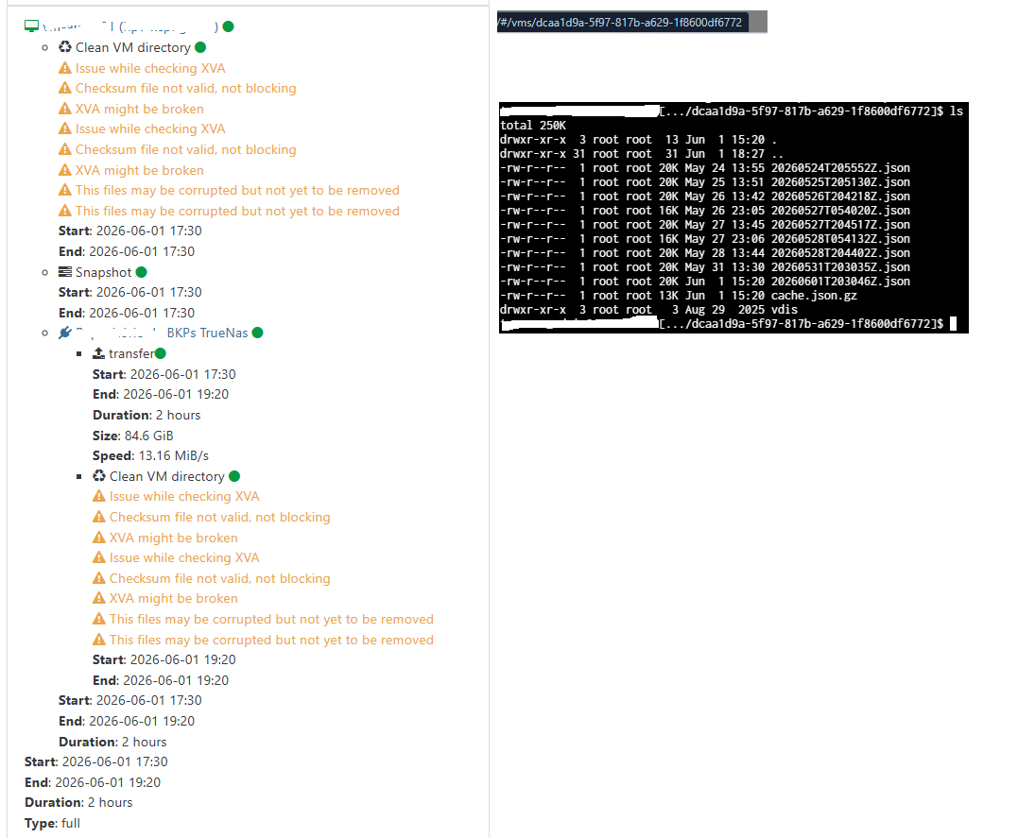Click 20260527T054020Z.json in the terminal
Image resolution: width=1035 pixels, height=838 pixels.
click(x=840, y=211)
